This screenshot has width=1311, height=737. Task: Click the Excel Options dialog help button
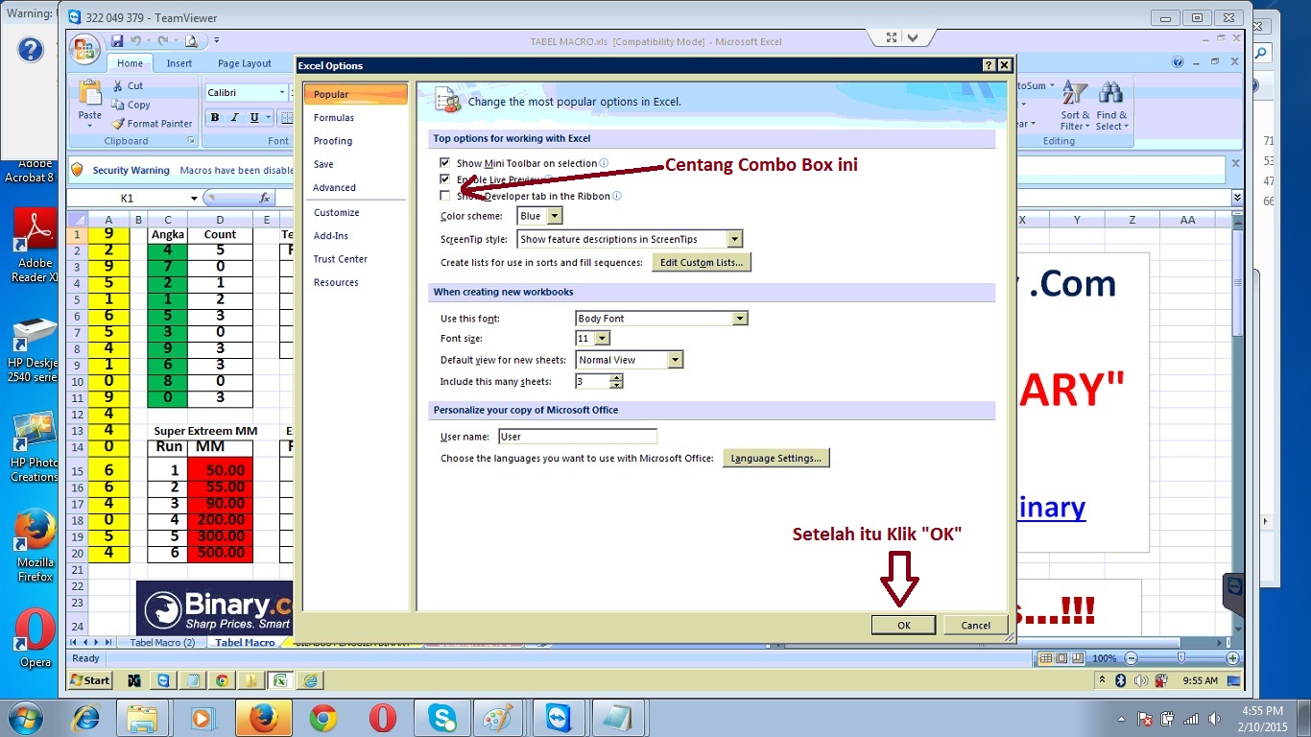989,65
